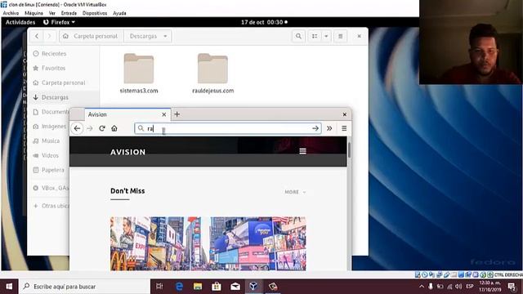Close the Avision tab
Image resolution: width=523 pixels, height=294 pixels.
pos(163,114)
